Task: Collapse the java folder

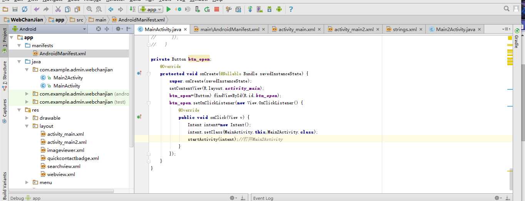Action: click(x=19, y=61)
